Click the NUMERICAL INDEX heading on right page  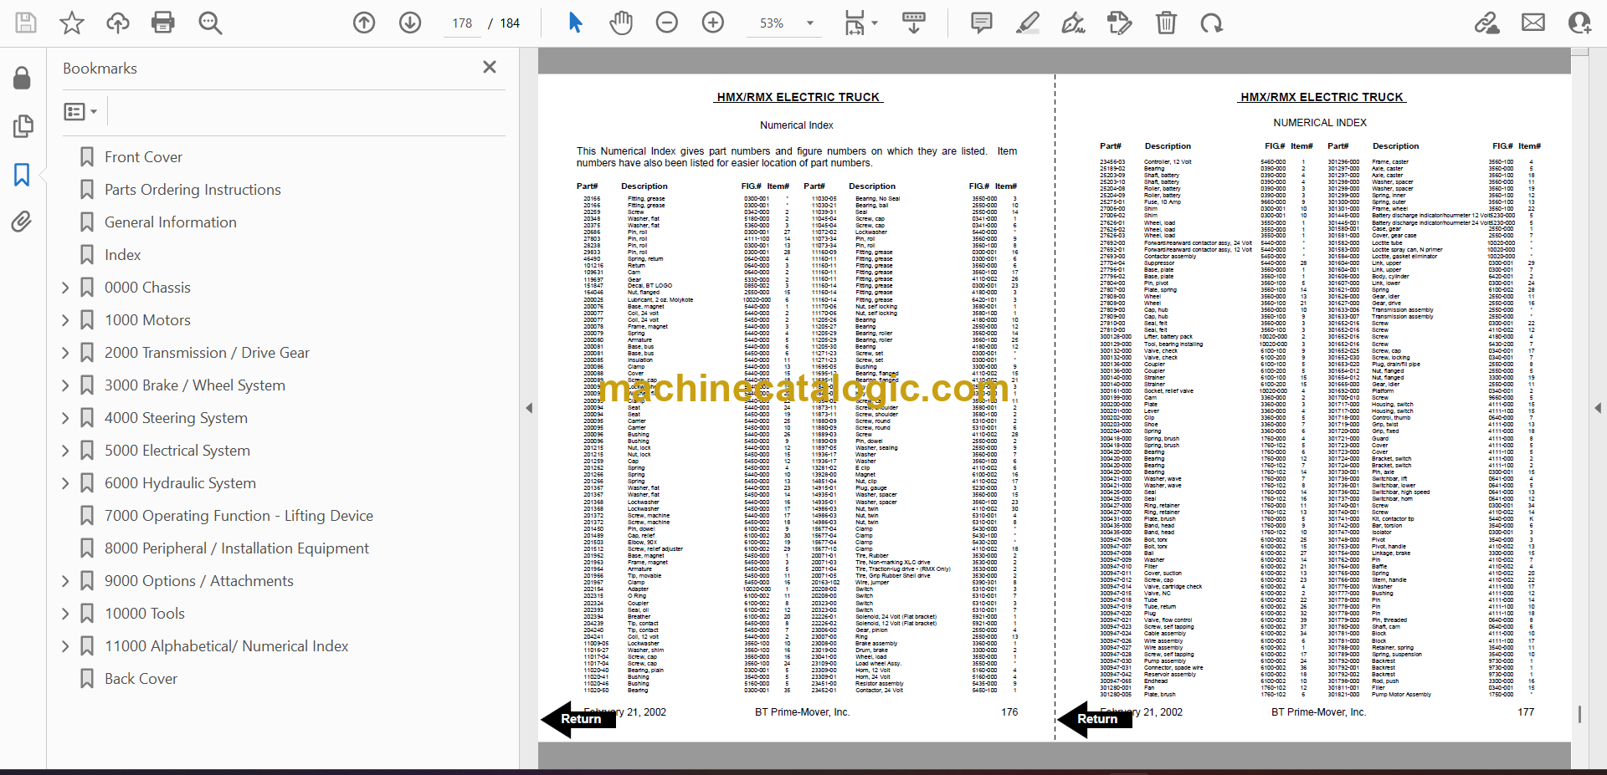coord(1320,123)
